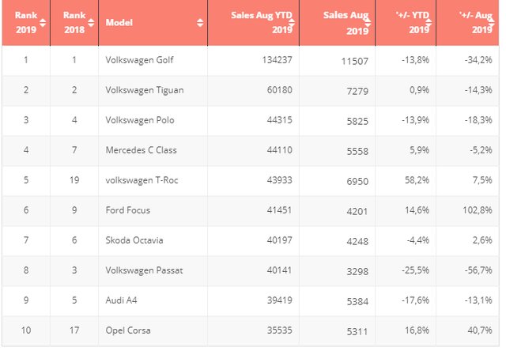506x351 pixels.
Task: Click the Rank 2019 sort arrows icon
Action: (x=43, y=22)
